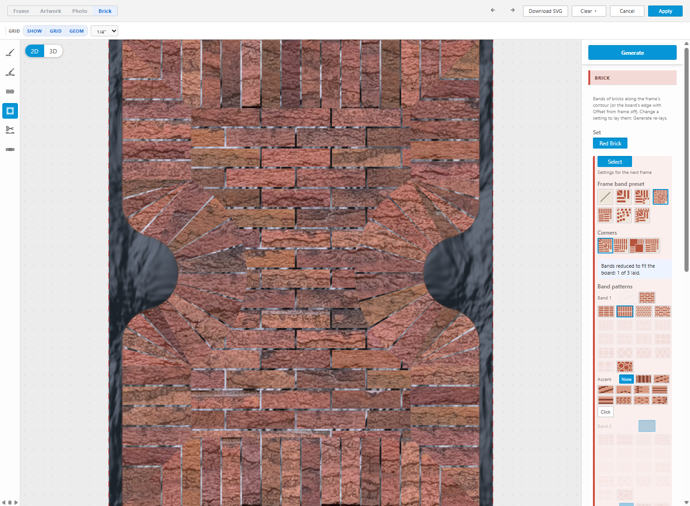Choose the highlighted nested-corner frame band preset
Viewport: 690px width, 506px height.
pyautogui.click(x=661, y=197)
